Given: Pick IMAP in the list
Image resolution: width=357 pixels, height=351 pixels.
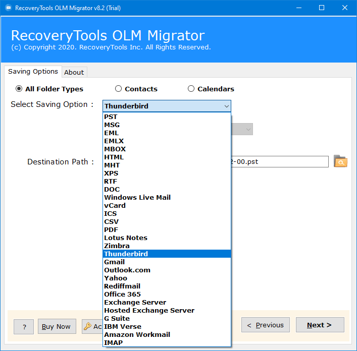Looking at the screenshot, I should pyautogui.click(x=167, y=343).
